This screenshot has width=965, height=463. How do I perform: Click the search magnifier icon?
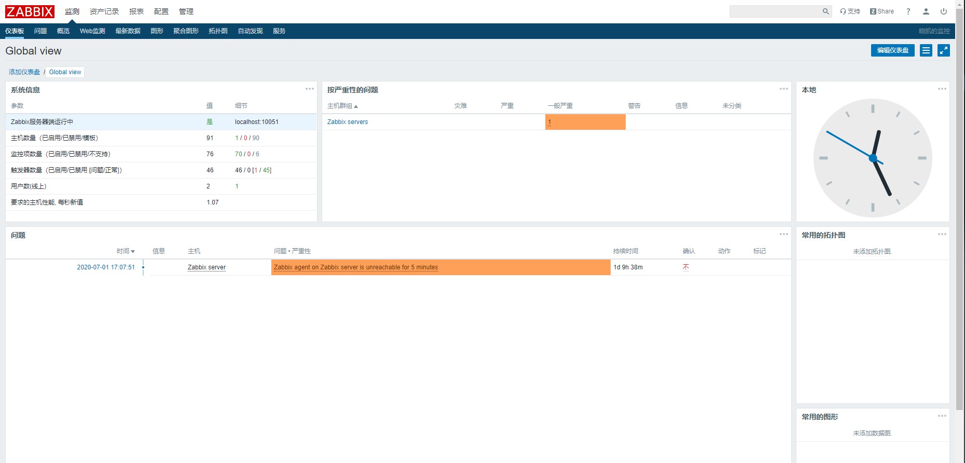(x=825, y=11)
